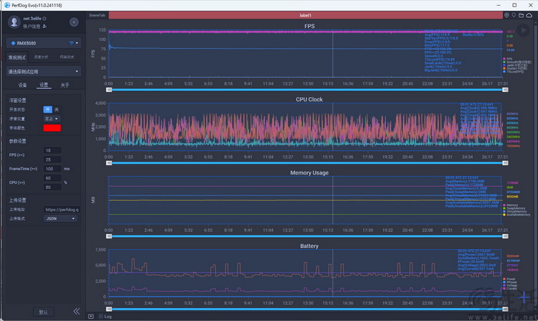Click the Memory Usage chart right range handle
This screenshot has height=321, width=538.
point(505,236)
